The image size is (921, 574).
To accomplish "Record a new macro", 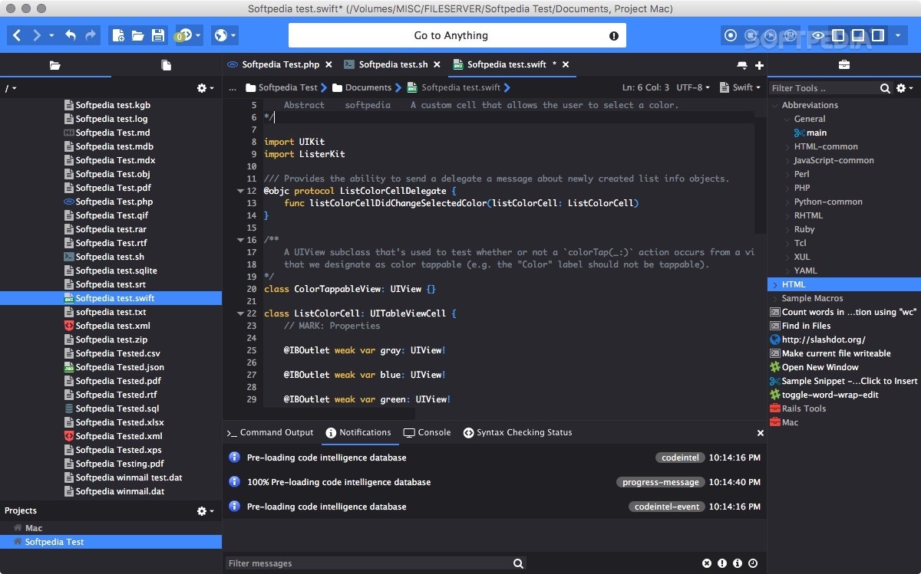I will tap(731, 35).
